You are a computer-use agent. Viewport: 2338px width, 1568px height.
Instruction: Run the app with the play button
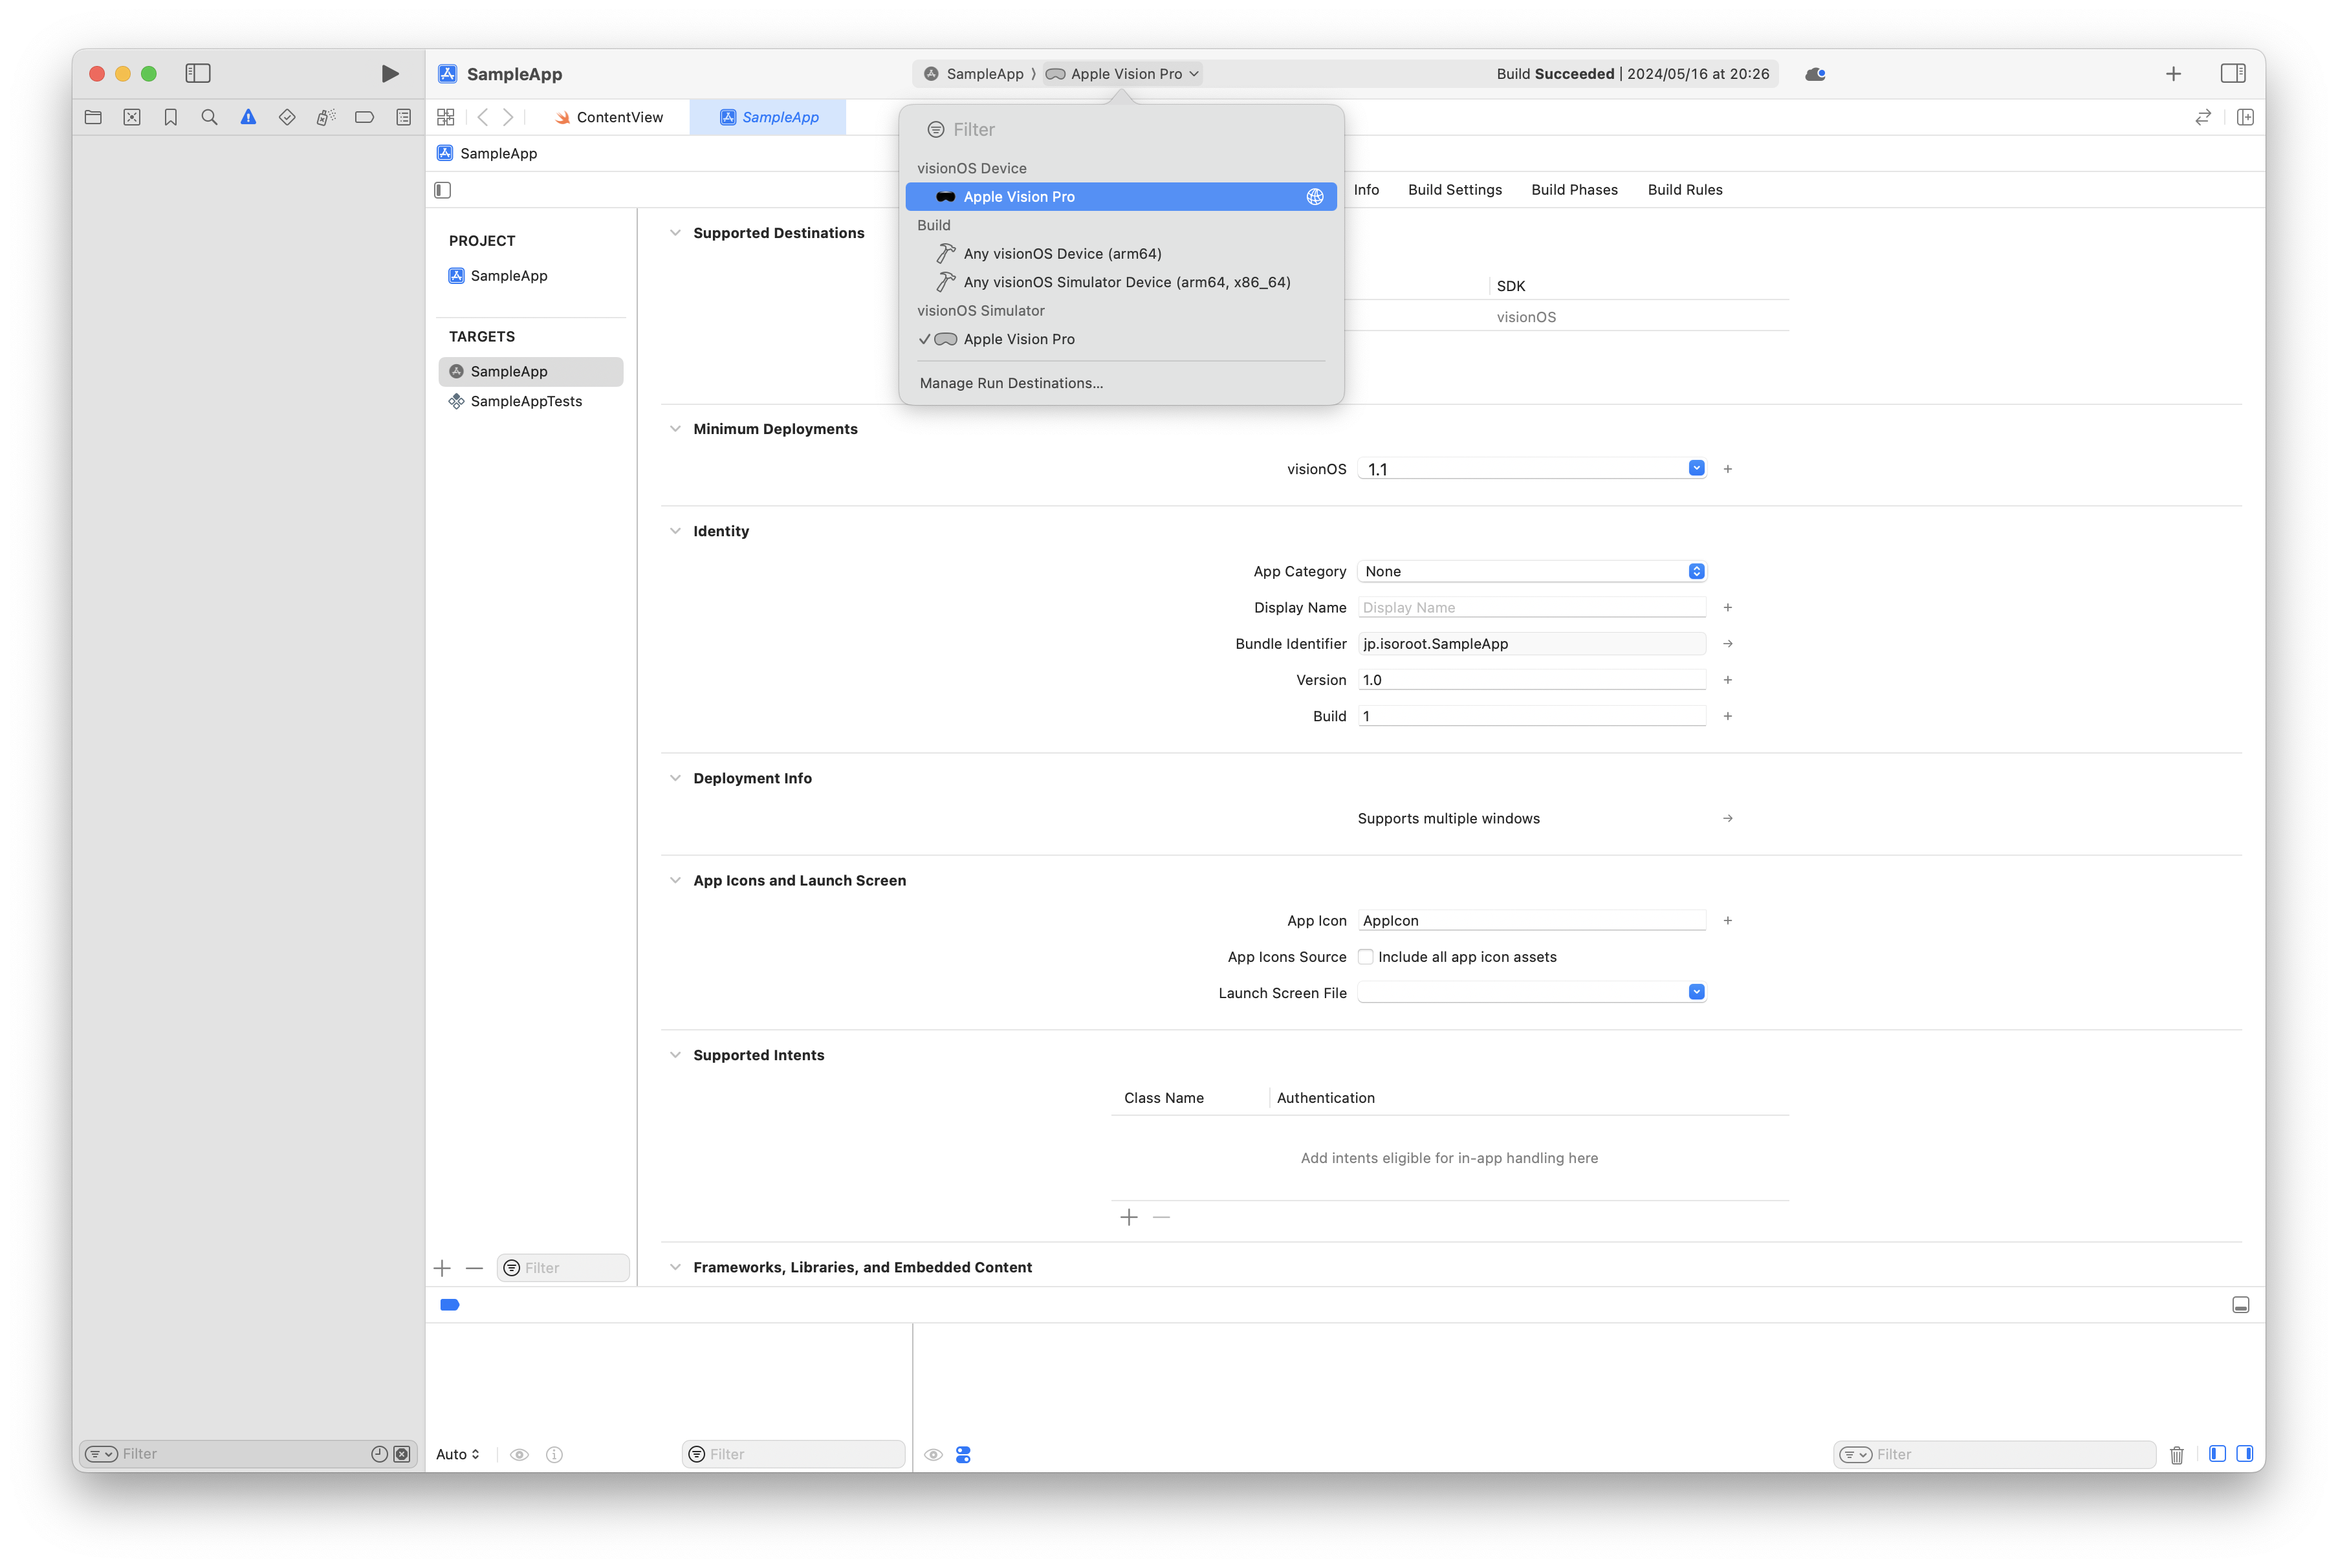[x=390, y=73]
